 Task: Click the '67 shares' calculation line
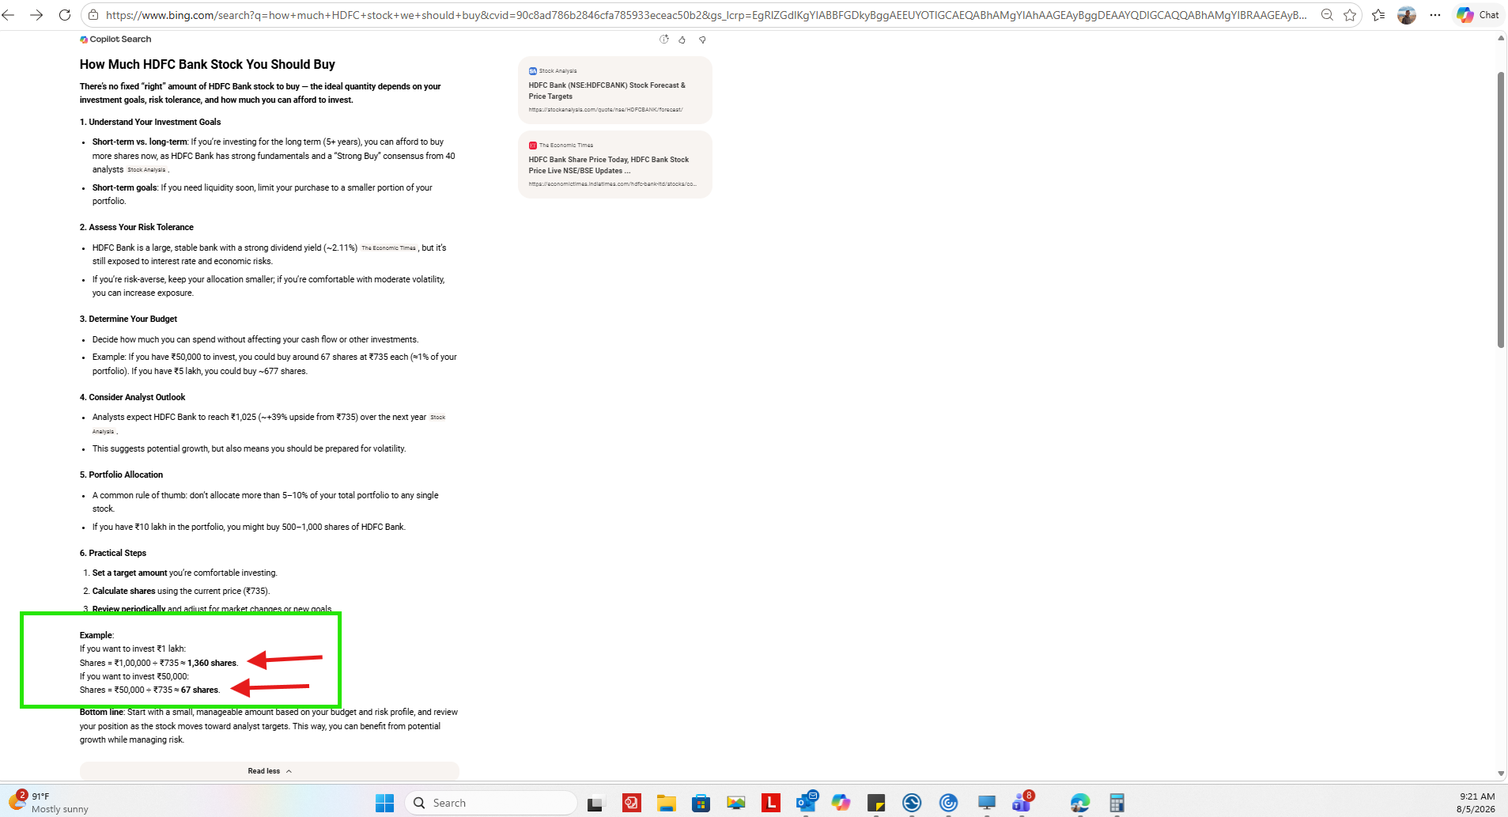coord(149,690)
